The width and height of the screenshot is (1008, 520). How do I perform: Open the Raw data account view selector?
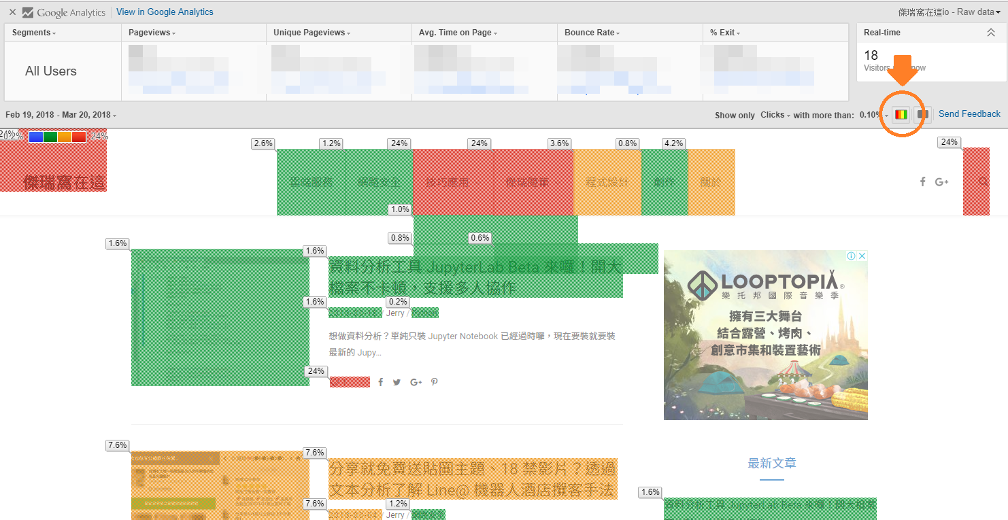(950, 12)
